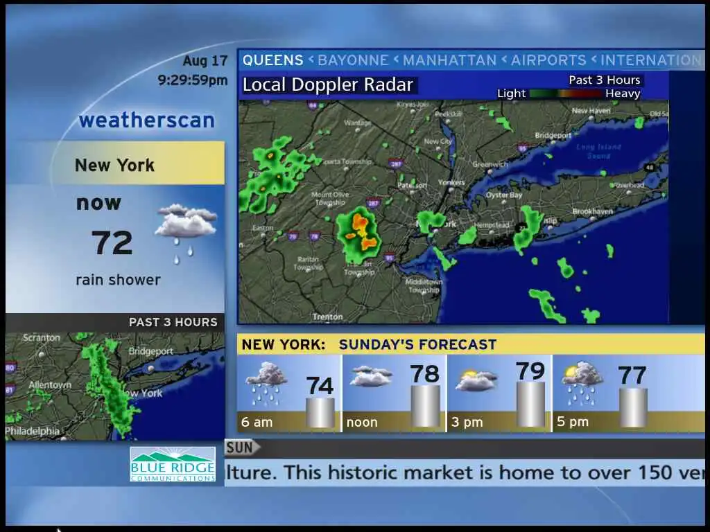The width and height of the screenshot is (710, 532).
Task: Click the current temperature 72
Action: pyautogui.click(x=112, y=243)
